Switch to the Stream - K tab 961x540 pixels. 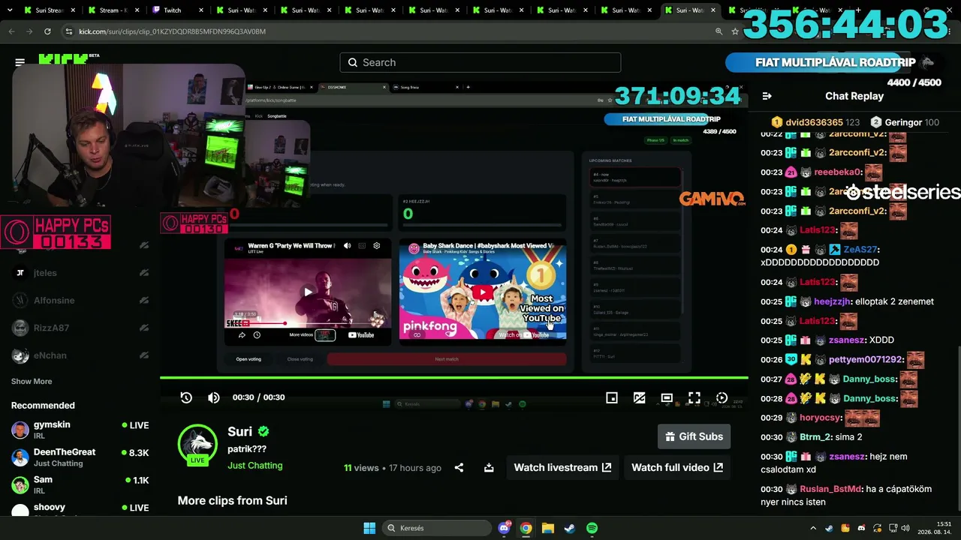(x=113, y=10)
